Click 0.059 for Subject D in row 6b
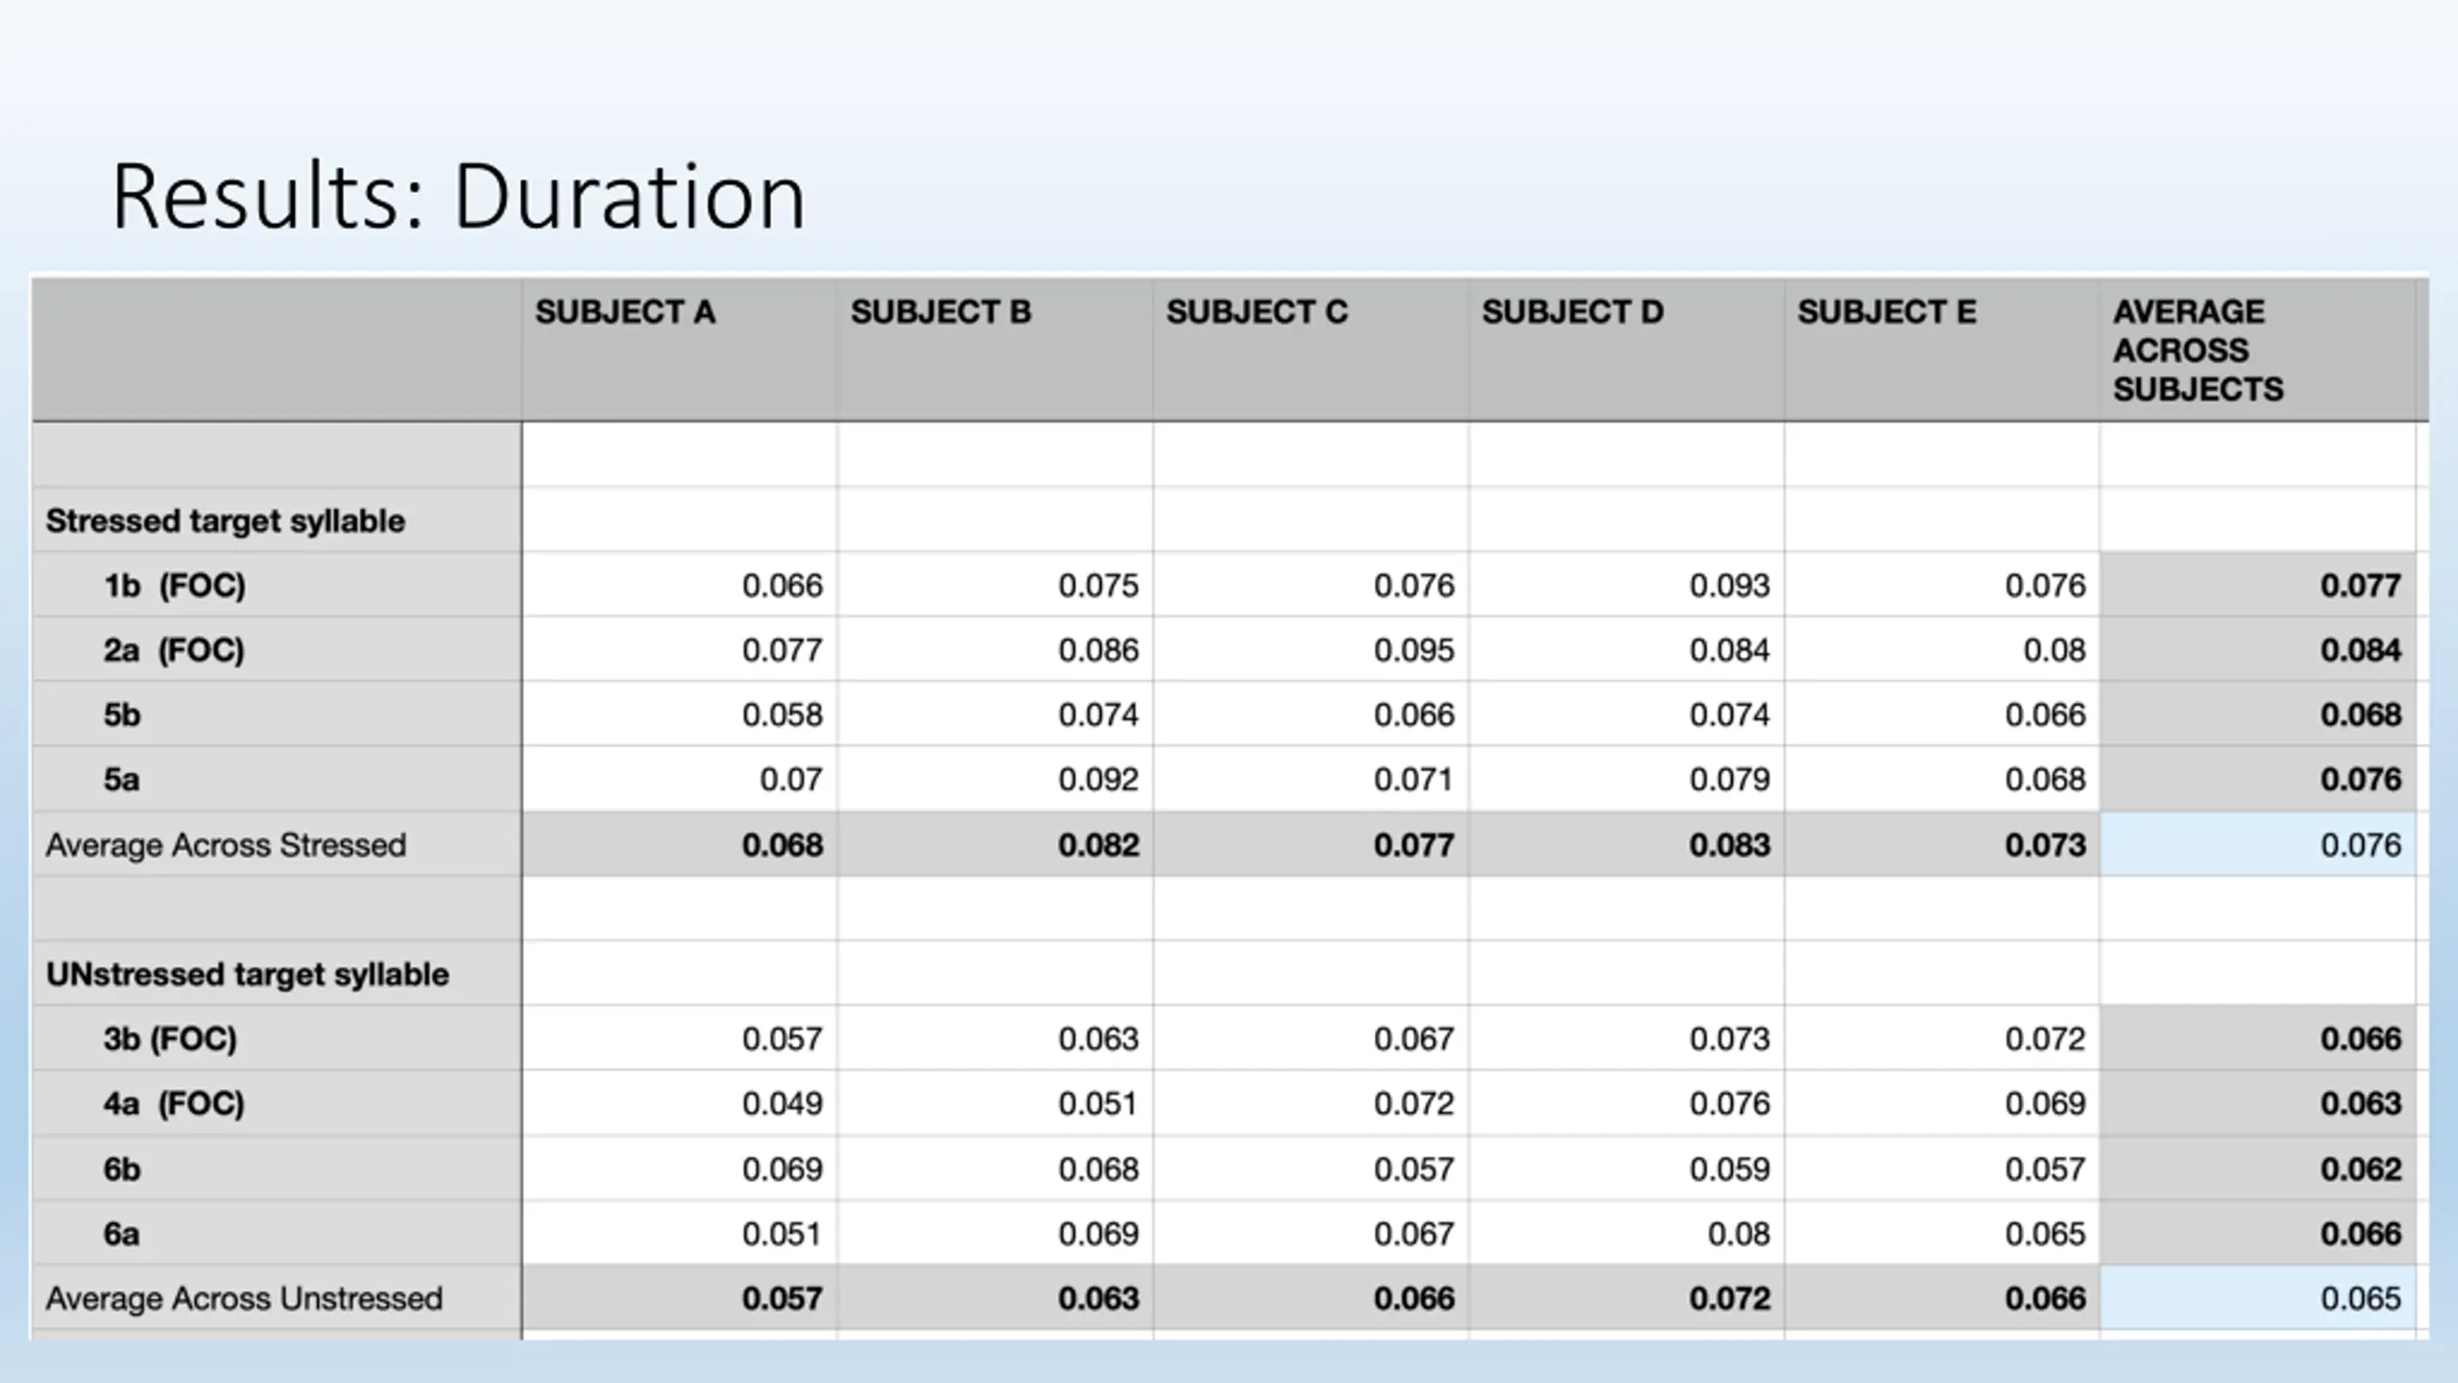 (1729, 1170)
